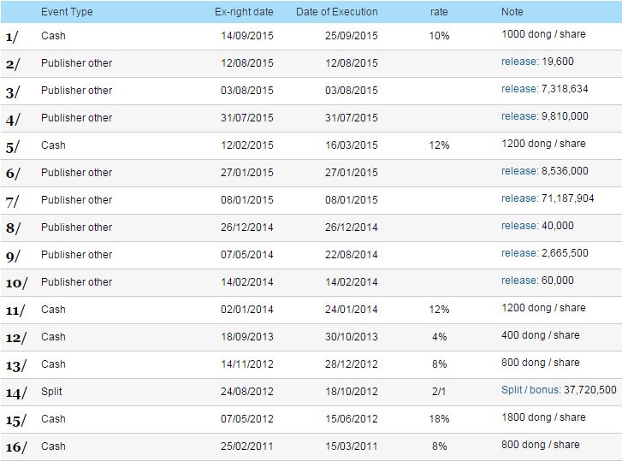Select execution date 18/10/2012
The image size is (622, 461).
352,391
